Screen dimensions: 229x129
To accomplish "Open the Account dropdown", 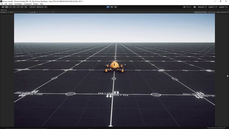I will pos(202,7).
